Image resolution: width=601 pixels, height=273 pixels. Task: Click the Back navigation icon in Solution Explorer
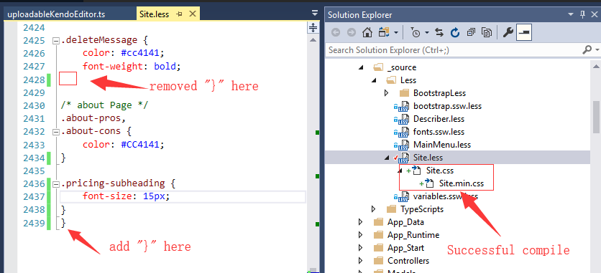pyautogui.click(x=336, y=33)
